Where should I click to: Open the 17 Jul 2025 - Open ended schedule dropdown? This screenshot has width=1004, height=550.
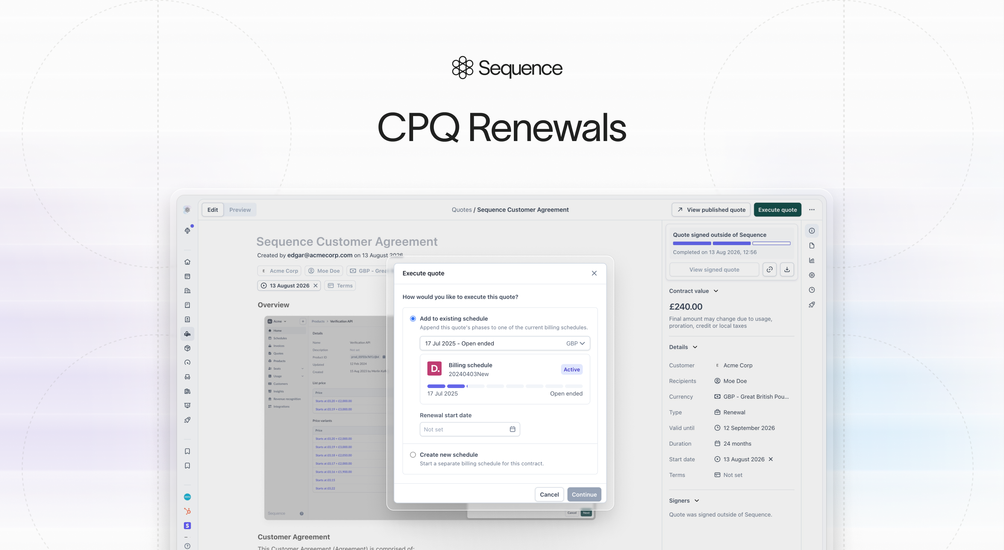(505, 343)
